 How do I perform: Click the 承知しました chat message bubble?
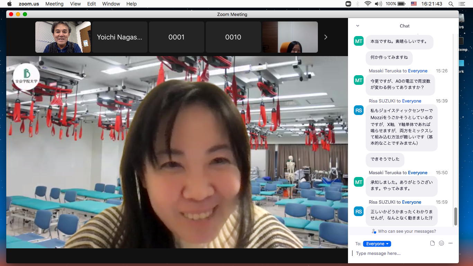(x=402, y=186)
